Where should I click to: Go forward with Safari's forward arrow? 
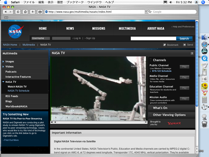coord(11,12)
